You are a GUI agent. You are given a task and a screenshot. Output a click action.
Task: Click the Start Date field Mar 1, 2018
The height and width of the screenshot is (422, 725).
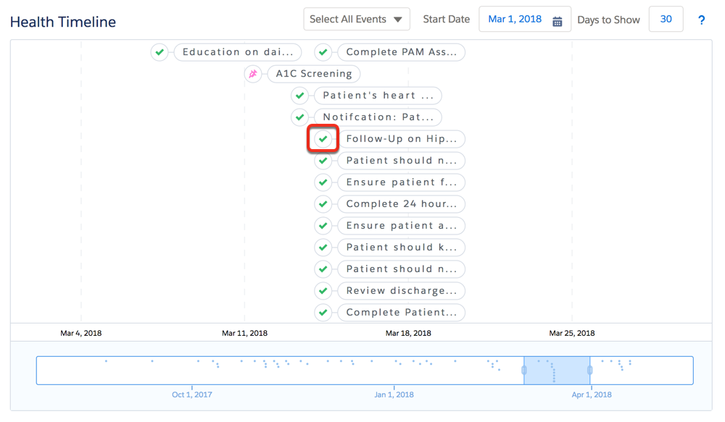tap(515, 20)
